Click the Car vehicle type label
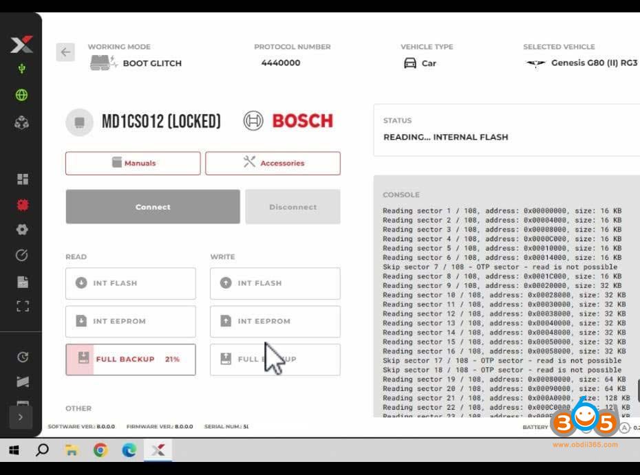Screen dimensions: 640x475 tap(429, 63)
